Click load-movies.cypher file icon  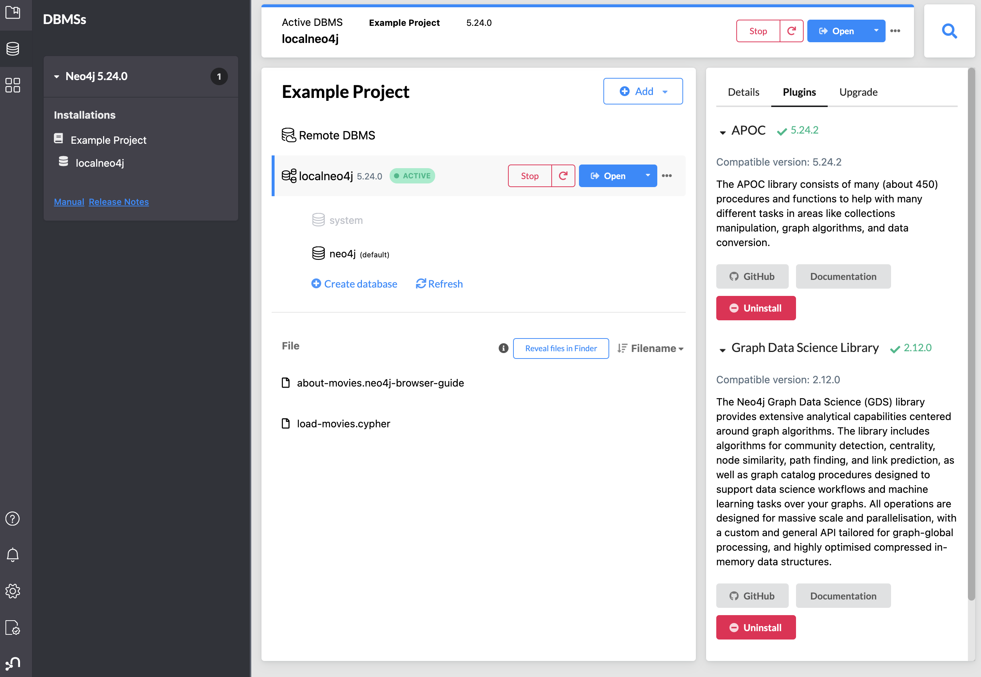pos(286,423)
